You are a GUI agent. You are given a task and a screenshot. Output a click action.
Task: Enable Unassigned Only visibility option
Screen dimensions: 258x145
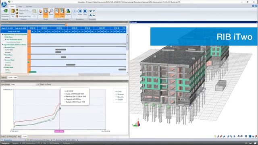23,17
